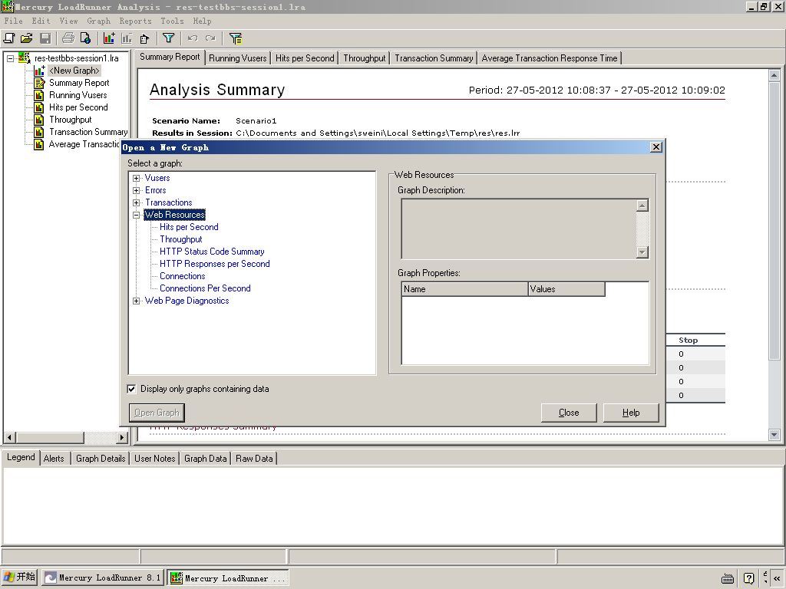
Task: Click the Running Vusers graph icon in the tree
Action: (x=39, y=95)
